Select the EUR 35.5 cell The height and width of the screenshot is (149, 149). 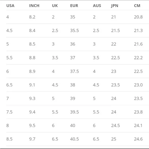(74, 31)
